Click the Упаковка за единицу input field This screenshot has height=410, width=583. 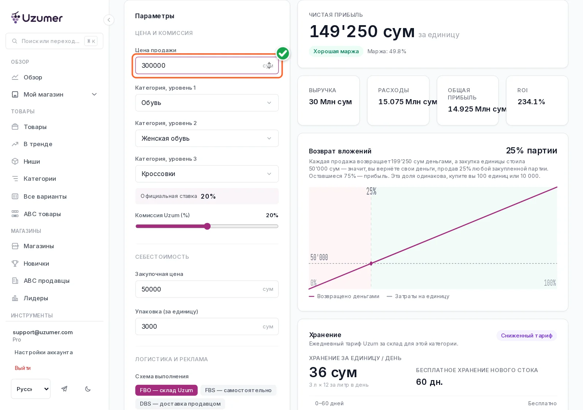tap(207, 327)
